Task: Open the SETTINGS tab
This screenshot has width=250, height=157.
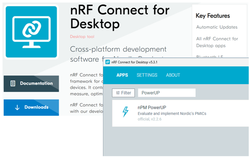Action: [147, 75]
